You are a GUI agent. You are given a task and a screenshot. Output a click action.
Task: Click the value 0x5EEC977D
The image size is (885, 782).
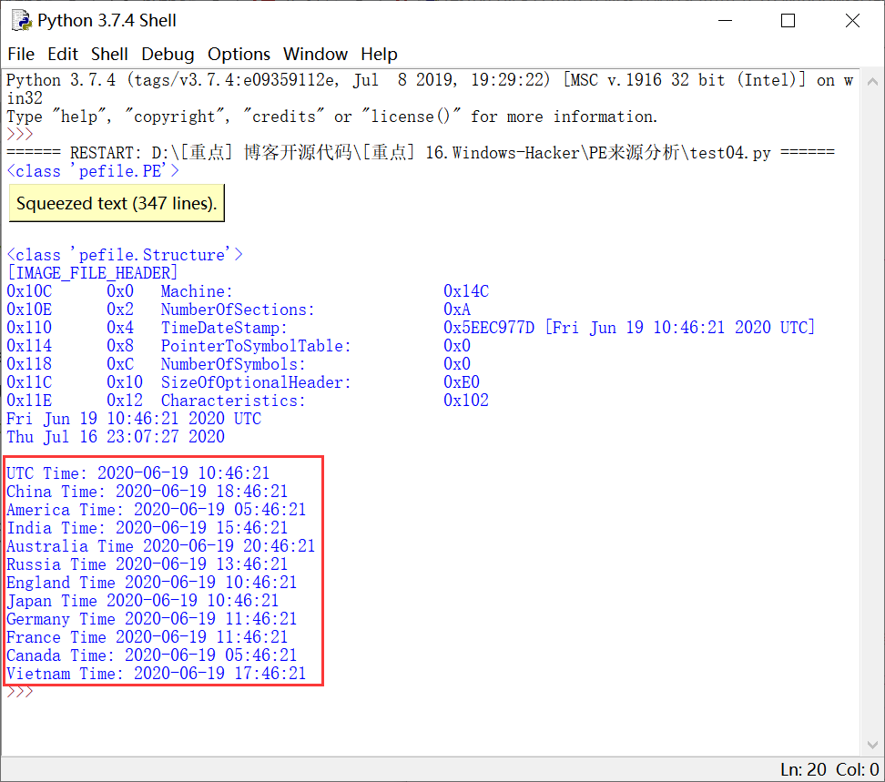pos(488,327)
